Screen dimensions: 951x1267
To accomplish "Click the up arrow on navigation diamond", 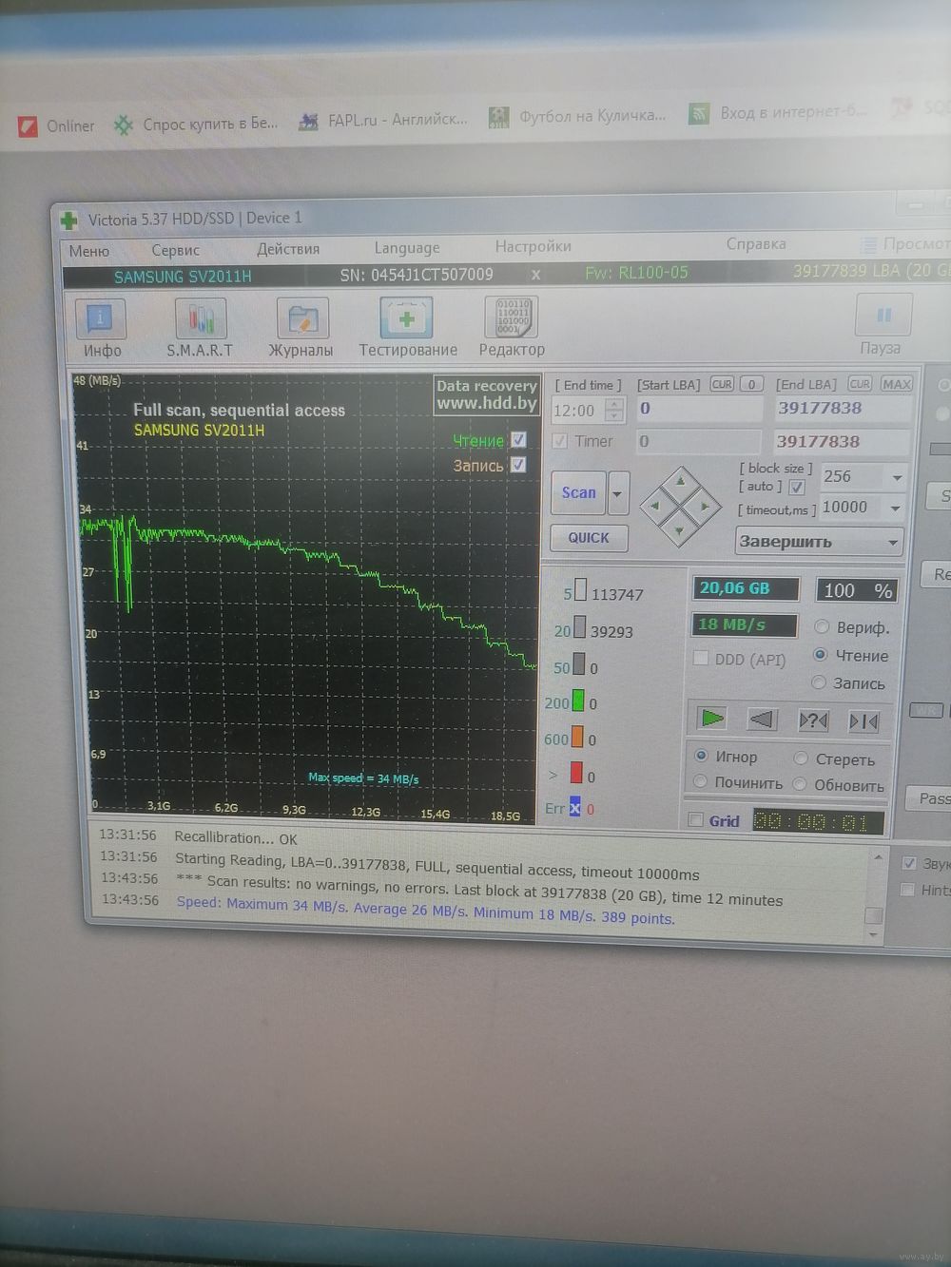I will (680, 481).
